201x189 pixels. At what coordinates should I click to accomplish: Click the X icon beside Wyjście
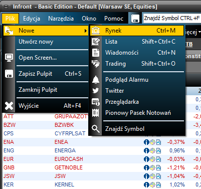(9, 106)
